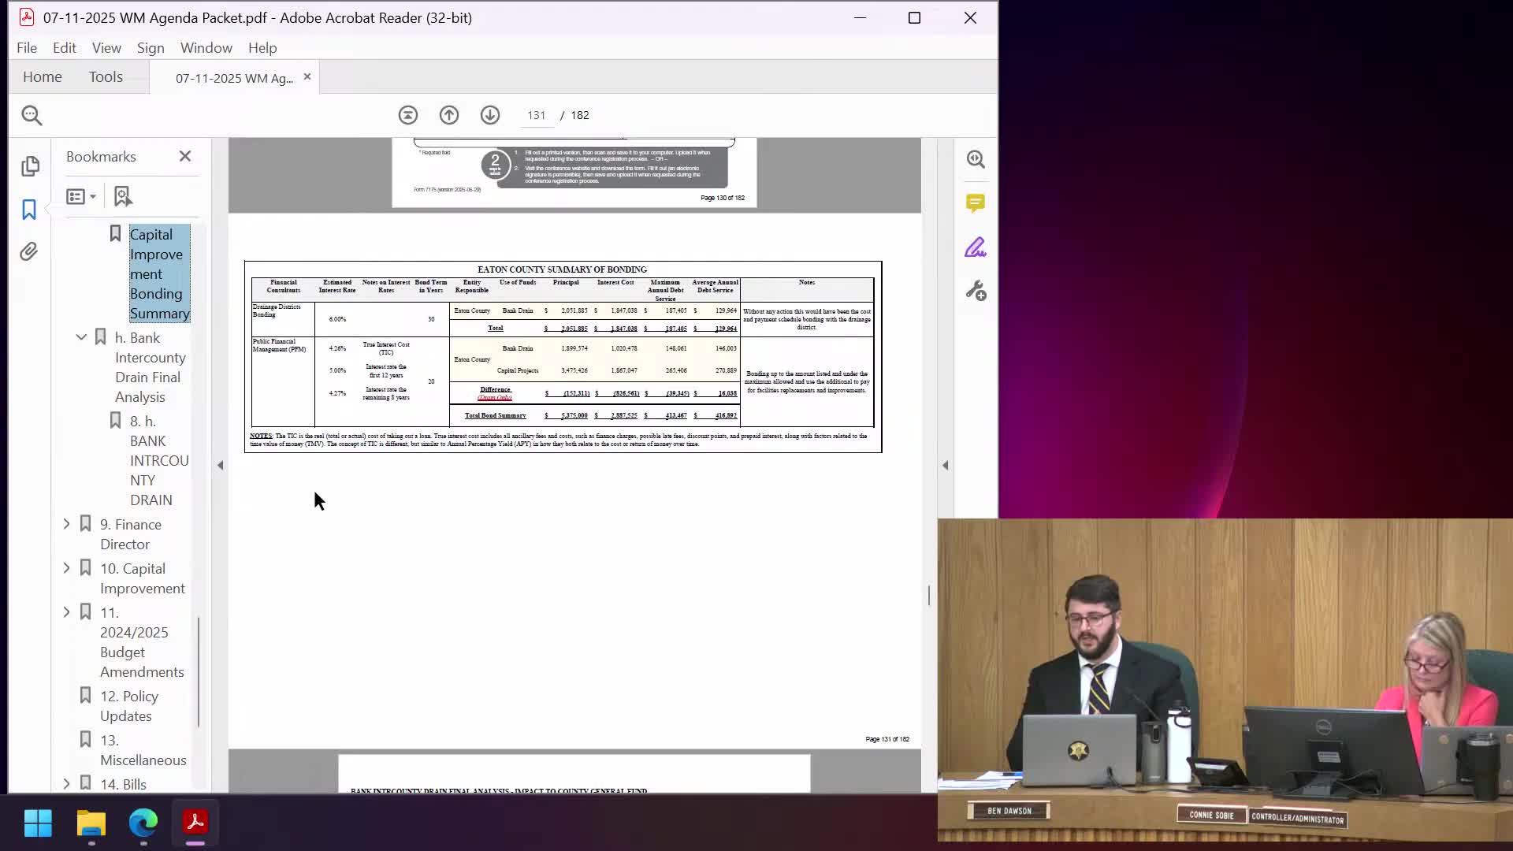
Task: Collapse the h. Bank Intercounty Drain bookmark
Action: tap(81, 337)
